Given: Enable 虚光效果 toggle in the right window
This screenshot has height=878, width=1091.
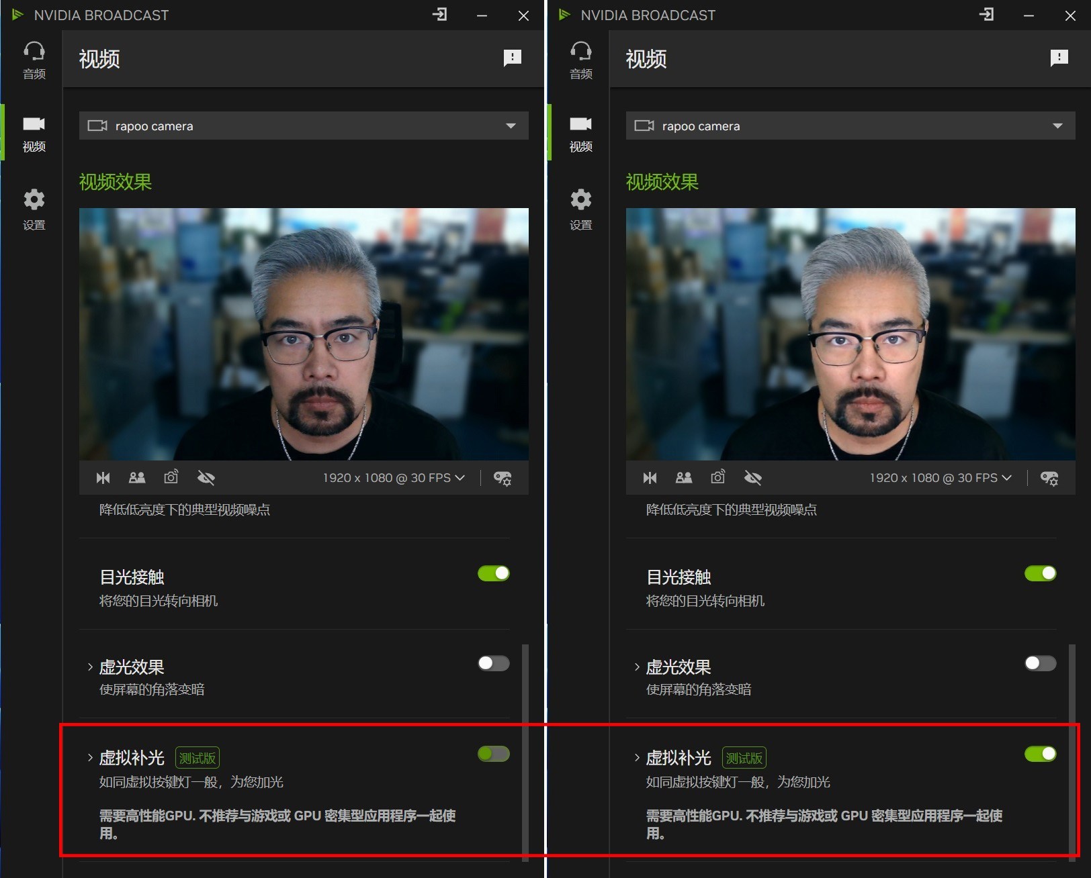Looking at the screenshot, I should (1040, 663).
